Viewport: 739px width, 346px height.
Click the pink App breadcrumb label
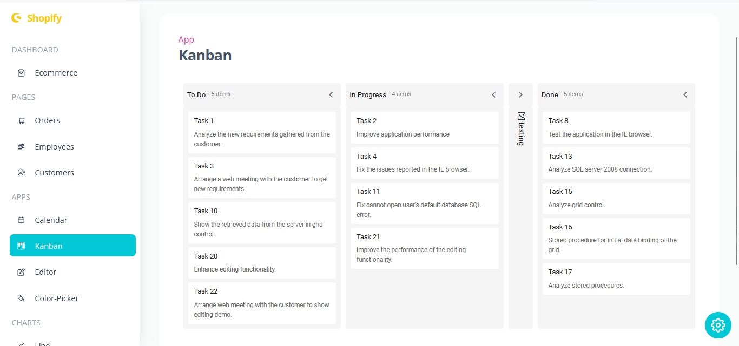click(186, 39)
